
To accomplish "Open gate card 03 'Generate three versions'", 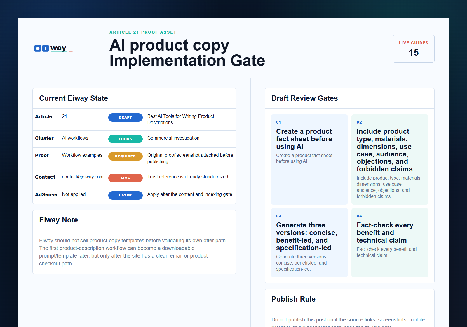I will pyautogui.click(x=309, y=243).
